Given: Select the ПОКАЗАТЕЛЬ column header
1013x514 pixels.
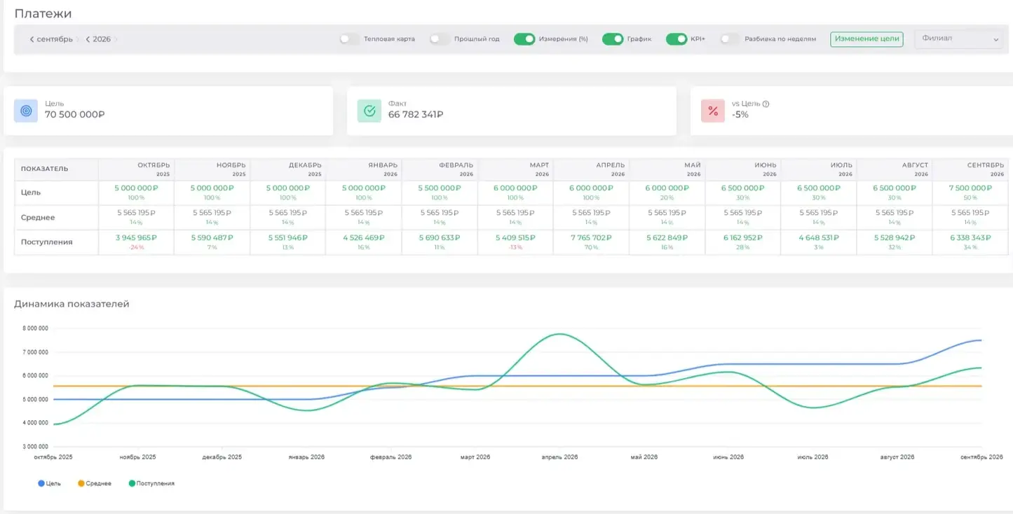Looking at the screenshot, I should click(x=45, y=169).
